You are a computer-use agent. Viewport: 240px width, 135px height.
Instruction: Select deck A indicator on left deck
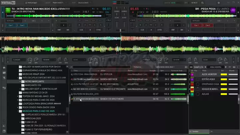click(3, 12)
